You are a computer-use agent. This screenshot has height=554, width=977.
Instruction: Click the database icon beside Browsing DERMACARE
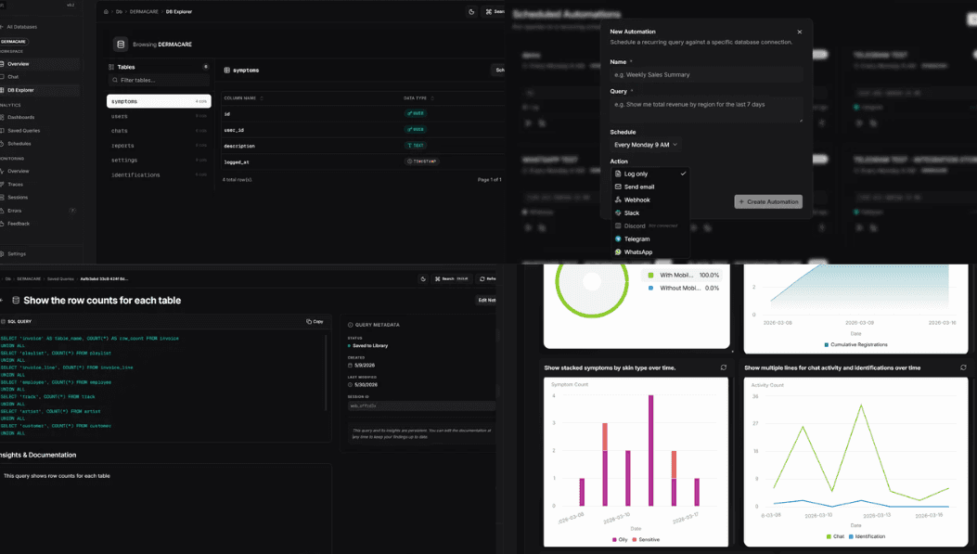click(x=121, y=45)
